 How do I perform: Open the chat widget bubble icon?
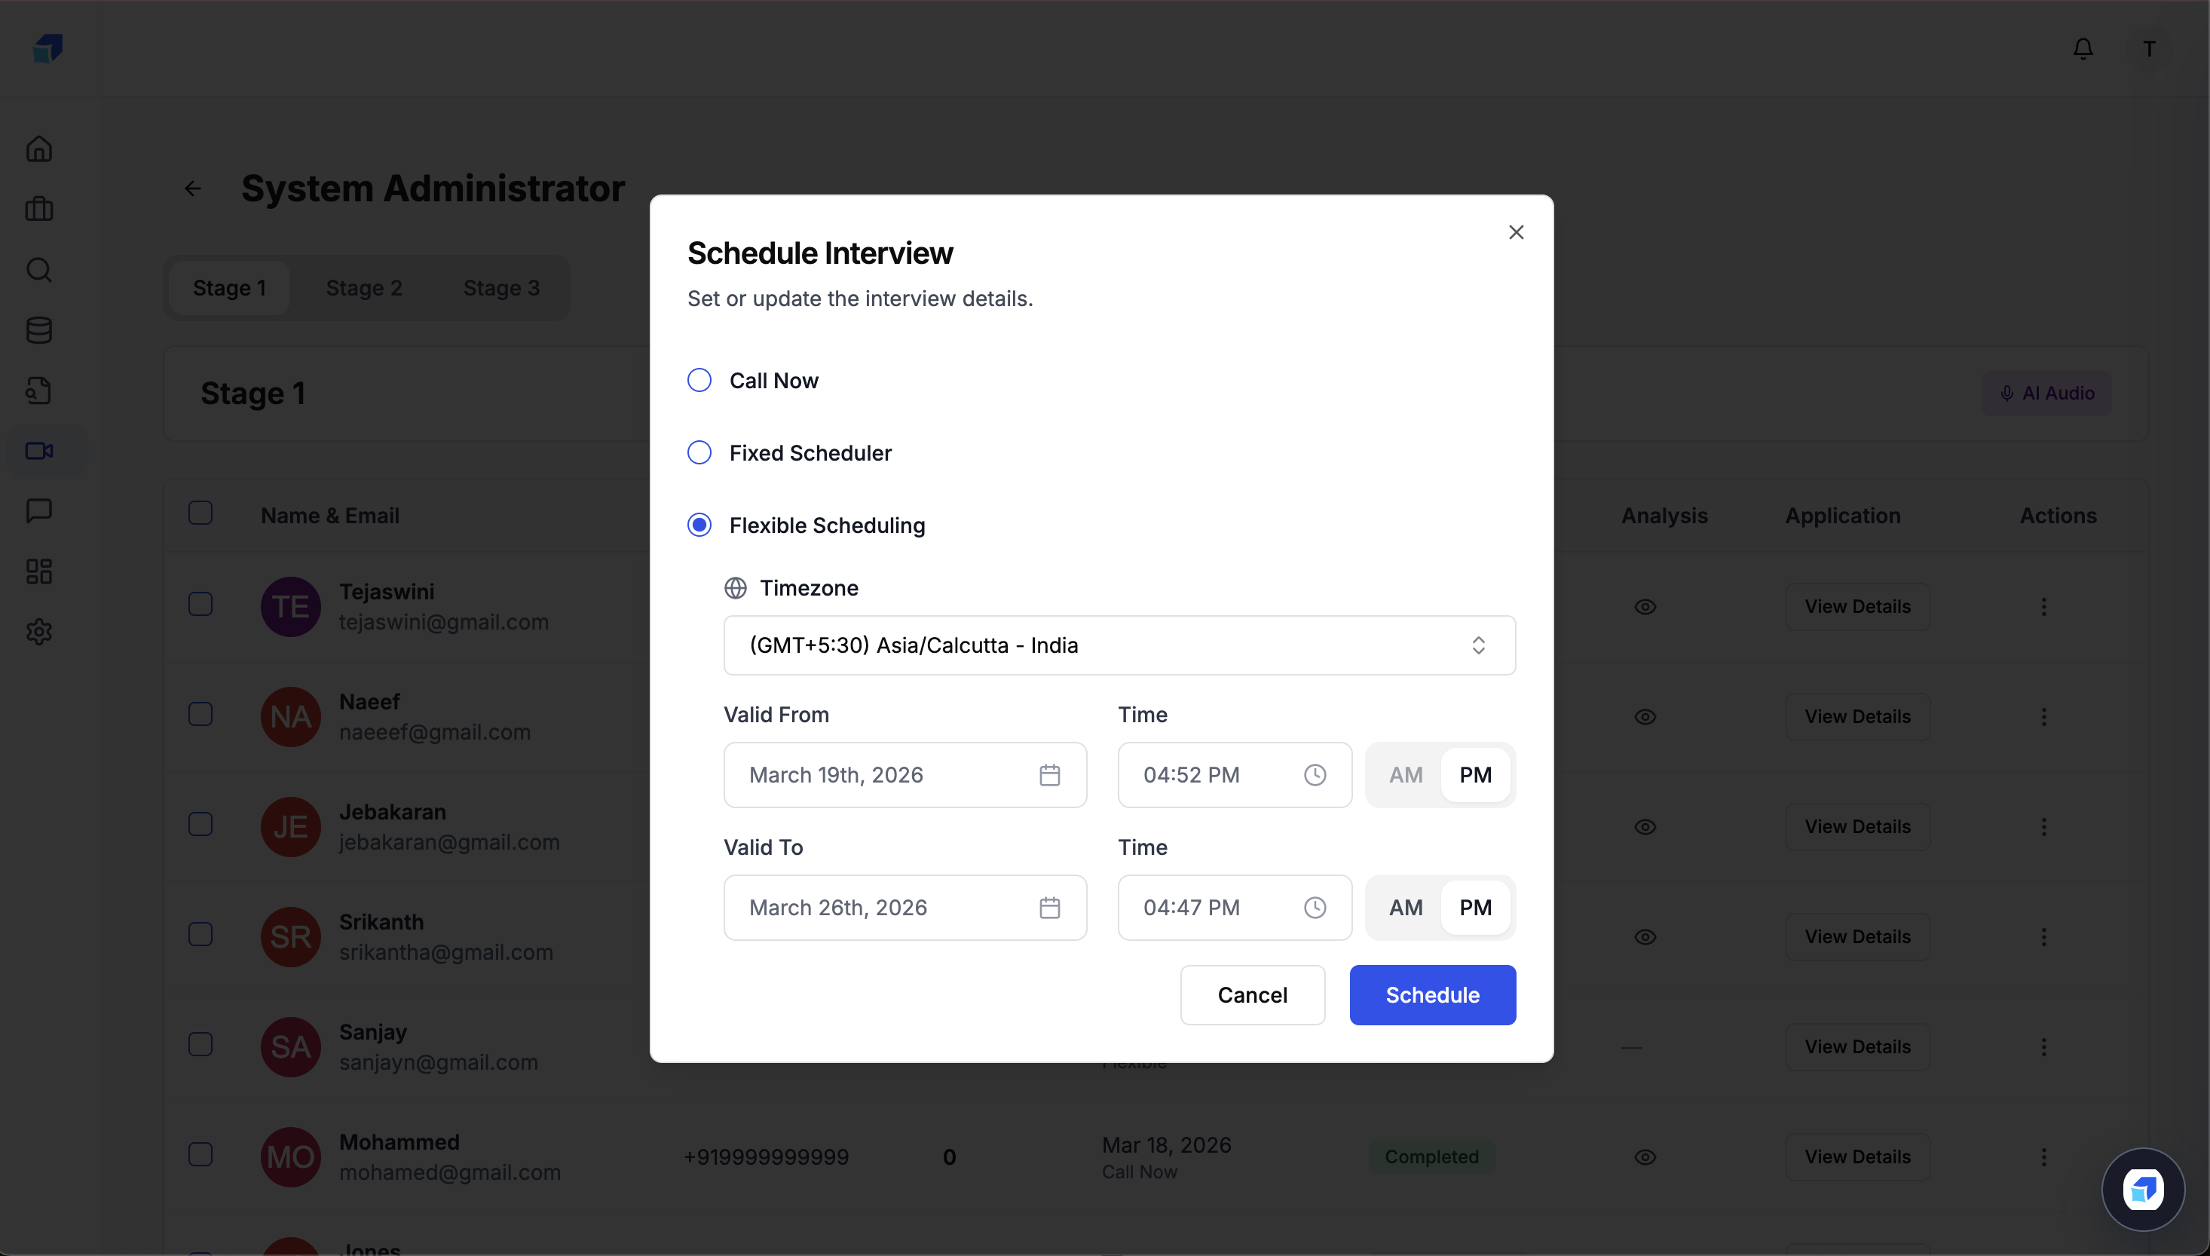pyautogui.click(x=2142, y=1190)
